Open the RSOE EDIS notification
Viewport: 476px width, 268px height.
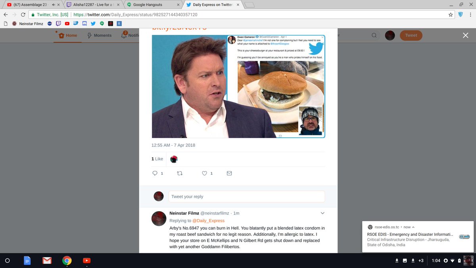click(418, 236)
